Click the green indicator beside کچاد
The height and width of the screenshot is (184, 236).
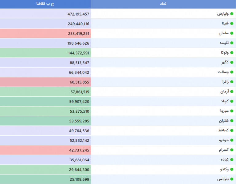click(x=232, y=101)
